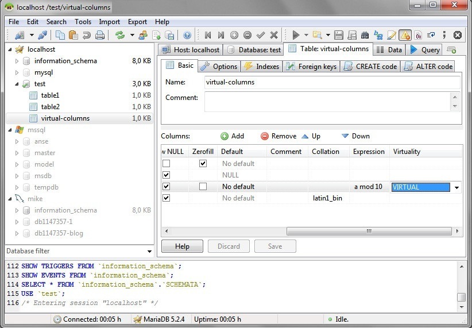This screenshot has height=328, width=472.
Task: Collapse the mssql session node
Action: [10, 130]
